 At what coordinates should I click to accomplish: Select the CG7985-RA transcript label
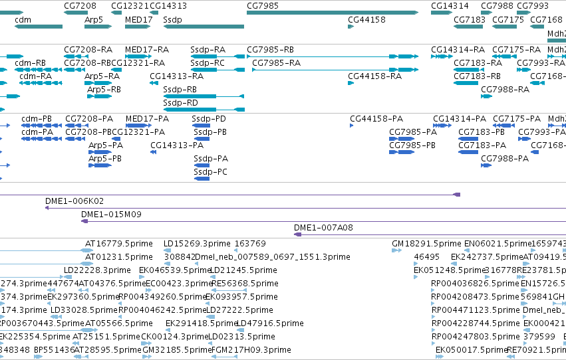click(276, 62)
